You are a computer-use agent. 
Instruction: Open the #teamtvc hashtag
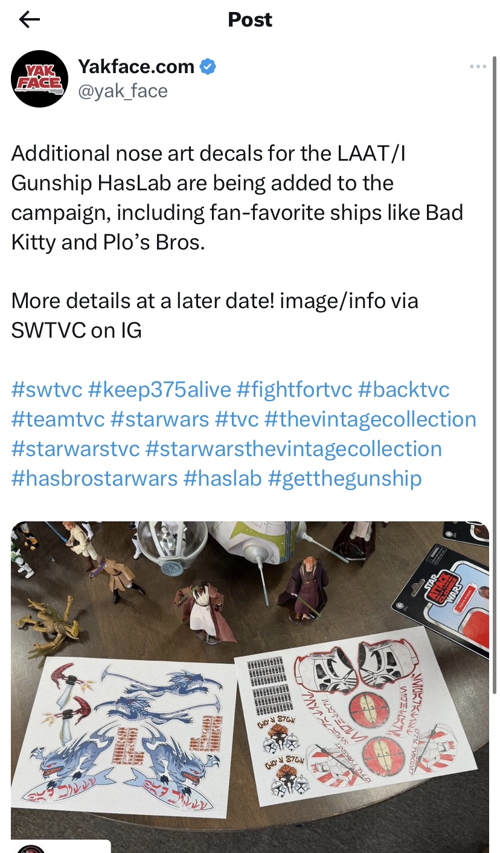58,419
